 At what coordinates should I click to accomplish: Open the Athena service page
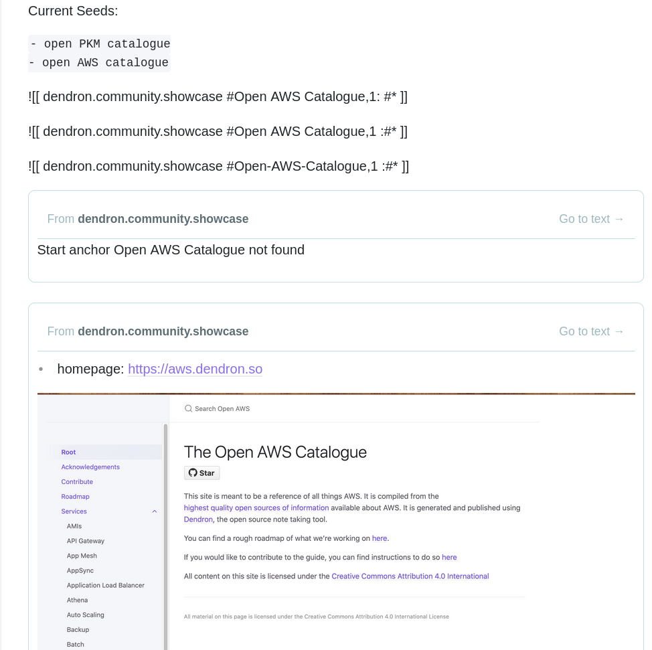76,600
